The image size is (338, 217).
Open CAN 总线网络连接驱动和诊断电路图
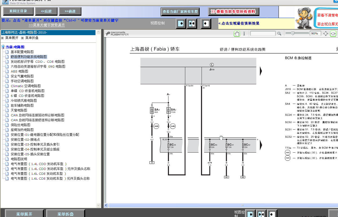click(x=37, y=115)
